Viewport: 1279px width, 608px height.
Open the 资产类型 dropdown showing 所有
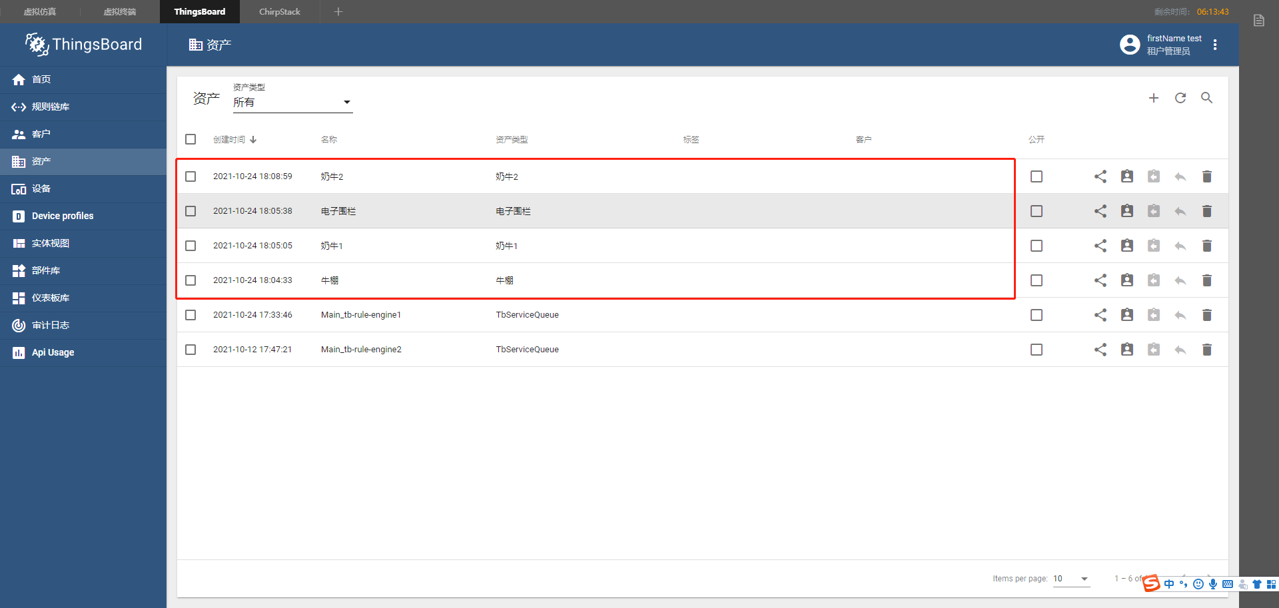tap(292, 101)
